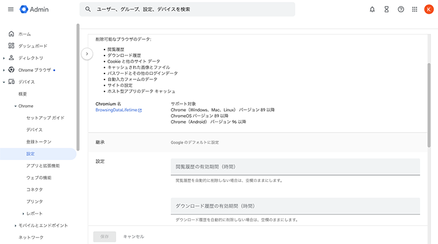Open the notifications bell

(372, 9)
